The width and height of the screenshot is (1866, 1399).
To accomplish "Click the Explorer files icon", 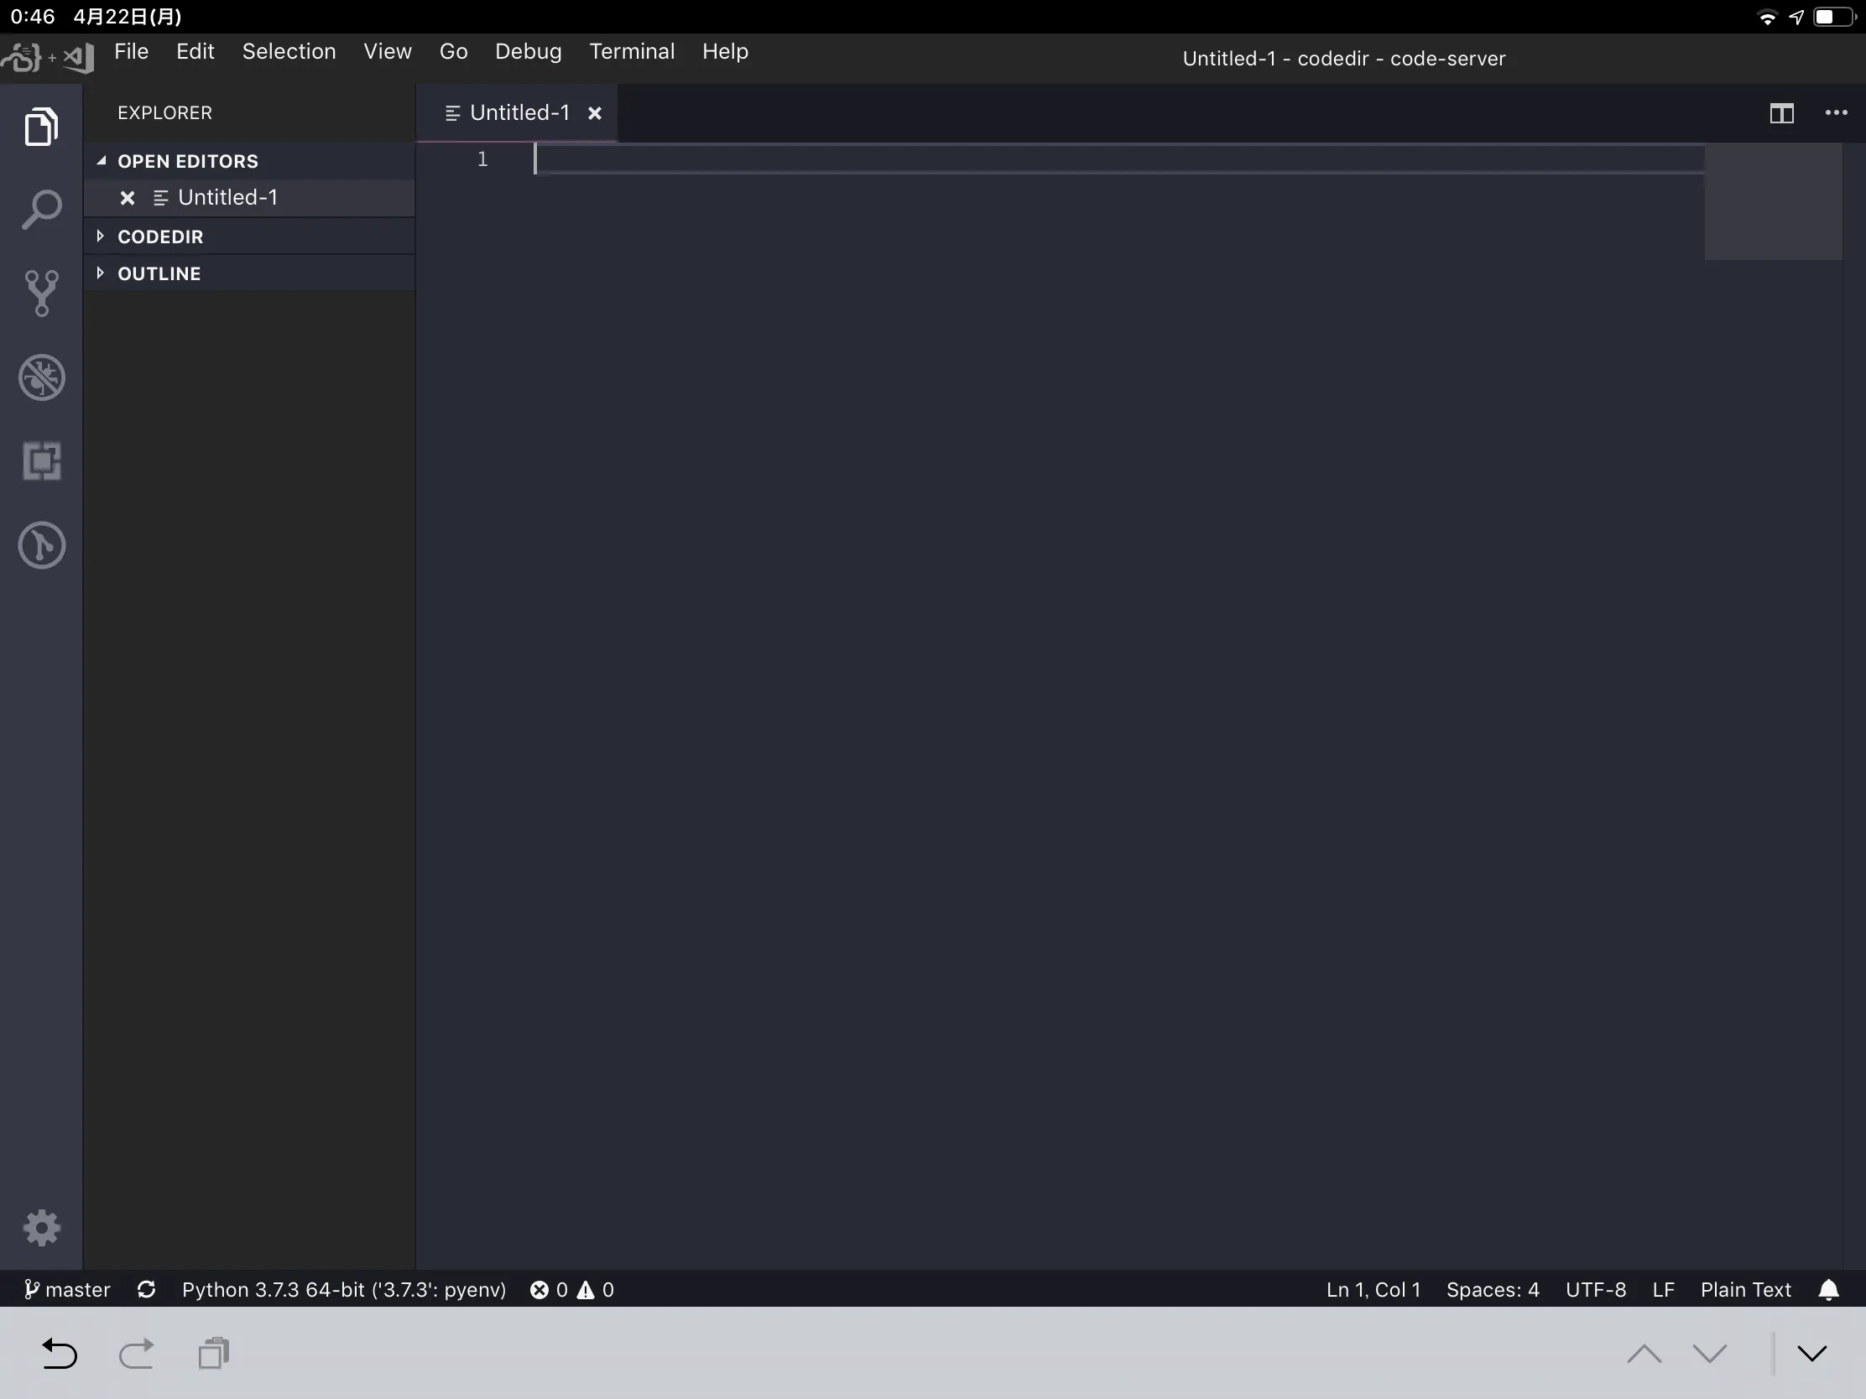I will [x=41, y=127].
